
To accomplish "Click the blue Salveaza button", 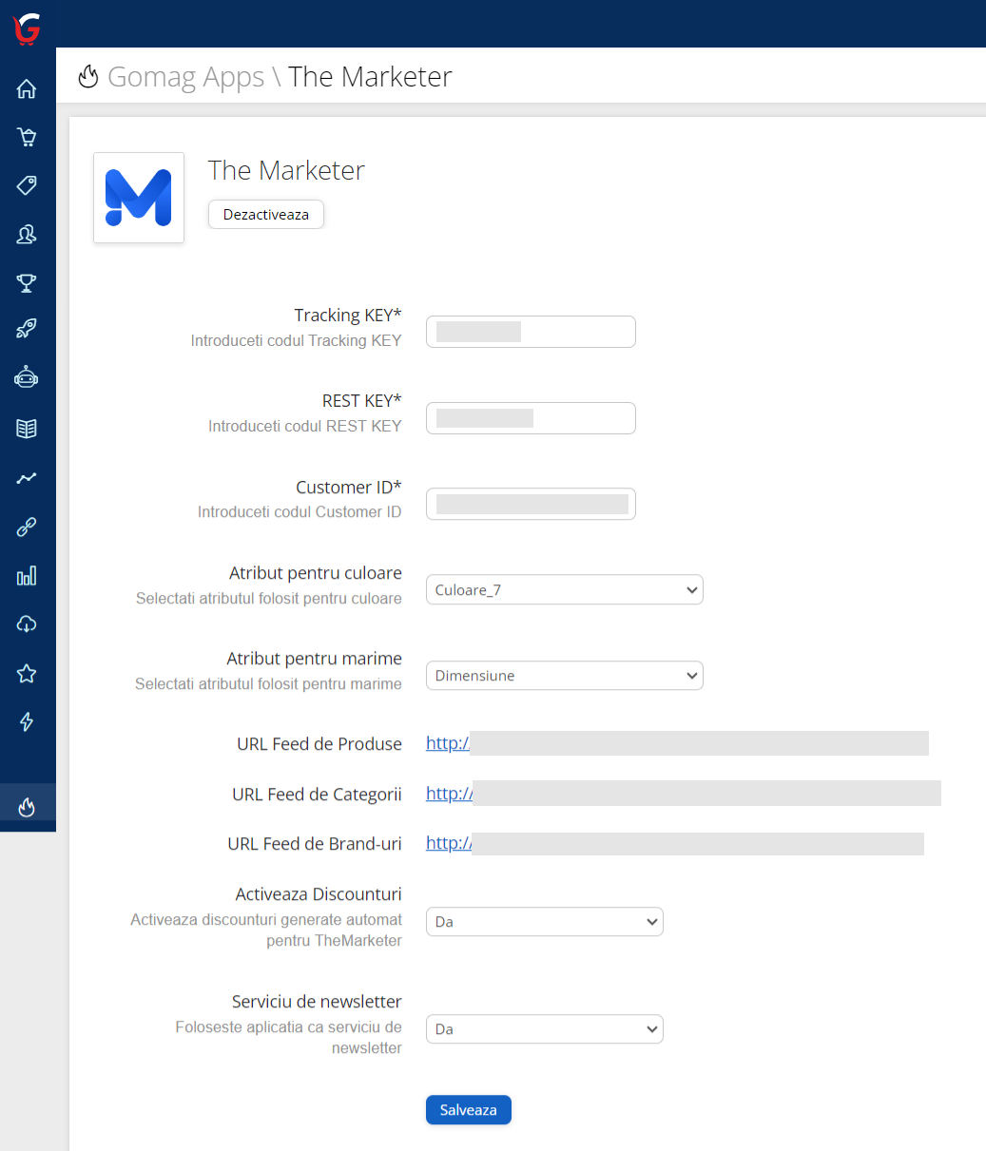I will tap(468, 1110).
